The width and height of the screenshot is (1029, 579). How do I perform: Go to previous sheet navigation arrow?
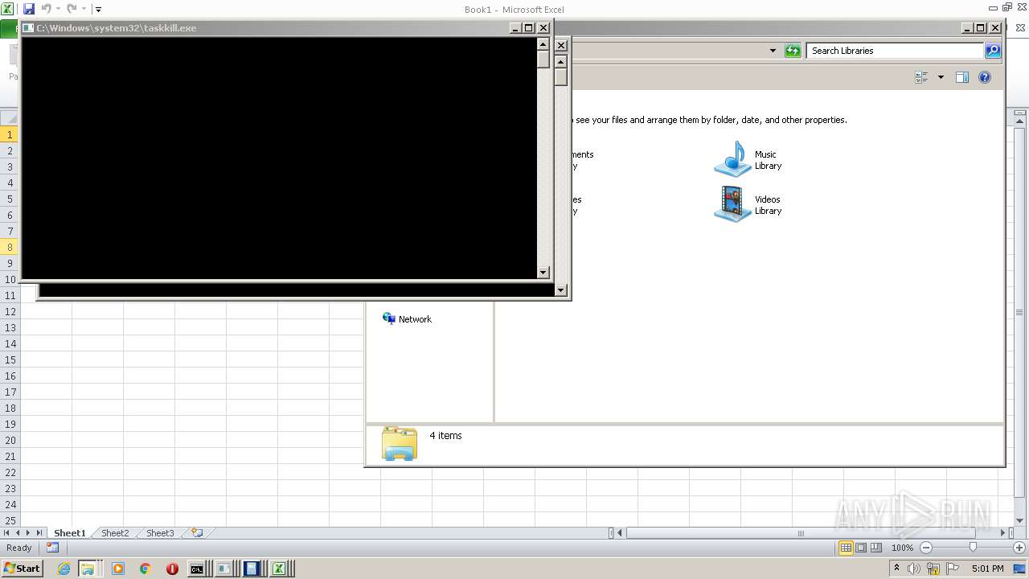[18, 533]
